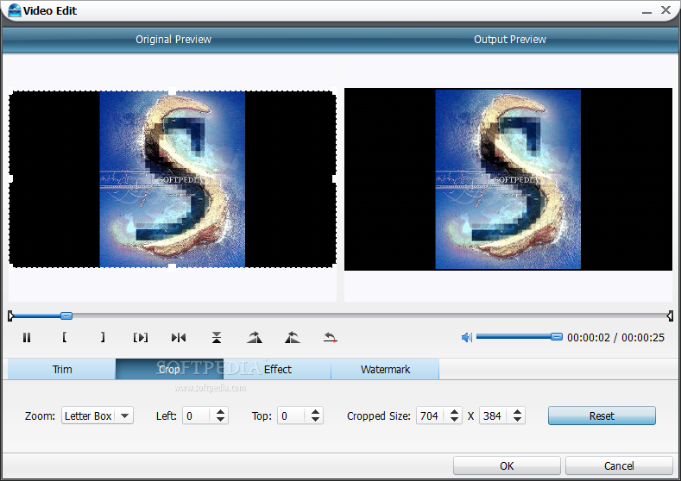Screen dimensions: 681x481
Task: Increase the Left crop value
Action: click(x=220, y=411)
